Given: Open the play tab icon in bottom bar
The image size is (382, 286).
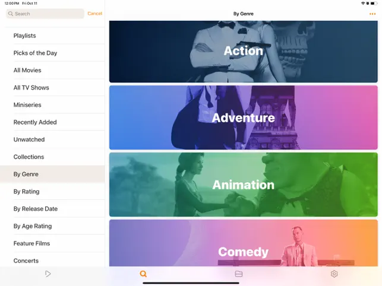Looking at the screenshot, I should [48, 274].
